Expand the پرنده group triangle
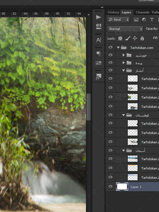Image resolution: width=159 pixels, height=212 pixels. click(123, 63)
